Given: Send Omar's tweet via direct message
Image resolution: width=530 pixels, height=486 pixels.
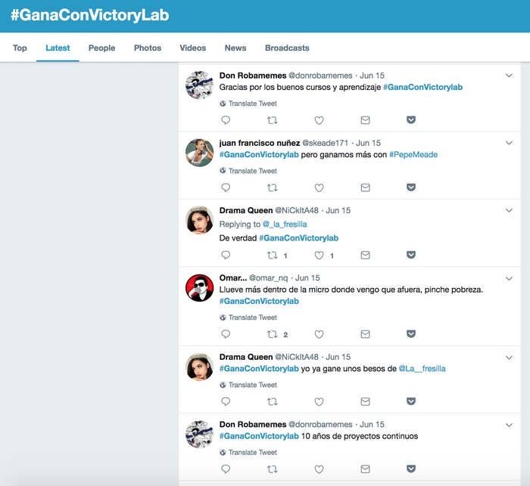Looking at the screenshot, I should pos(366,334).
